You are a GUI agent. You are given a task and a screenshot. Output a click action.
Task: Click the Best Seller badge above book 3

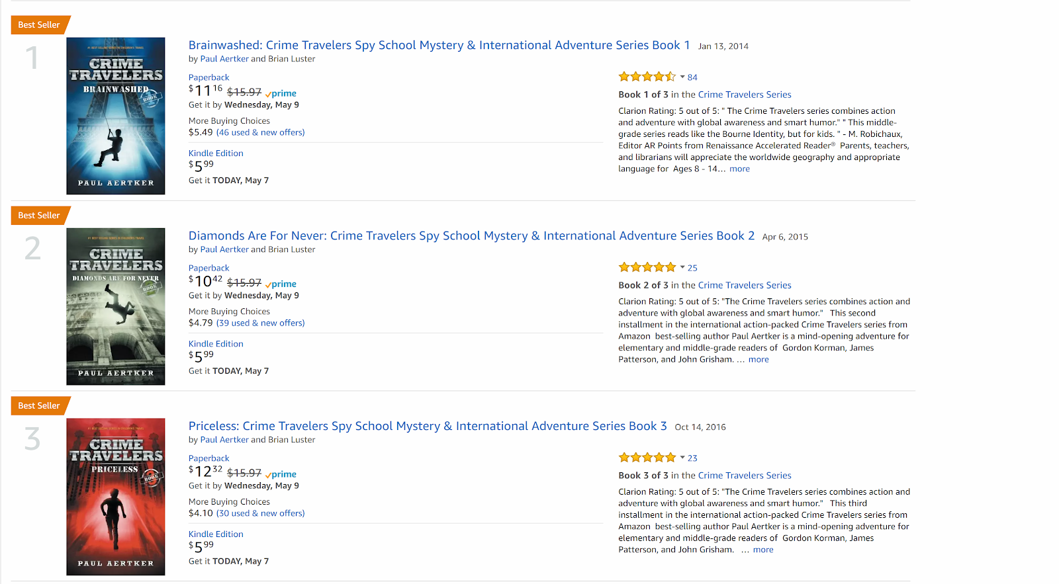39,406
